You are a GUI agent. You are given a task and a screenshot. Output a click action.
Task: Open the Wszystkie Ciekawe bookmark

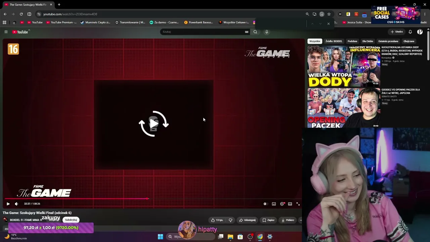pos(234,23)
